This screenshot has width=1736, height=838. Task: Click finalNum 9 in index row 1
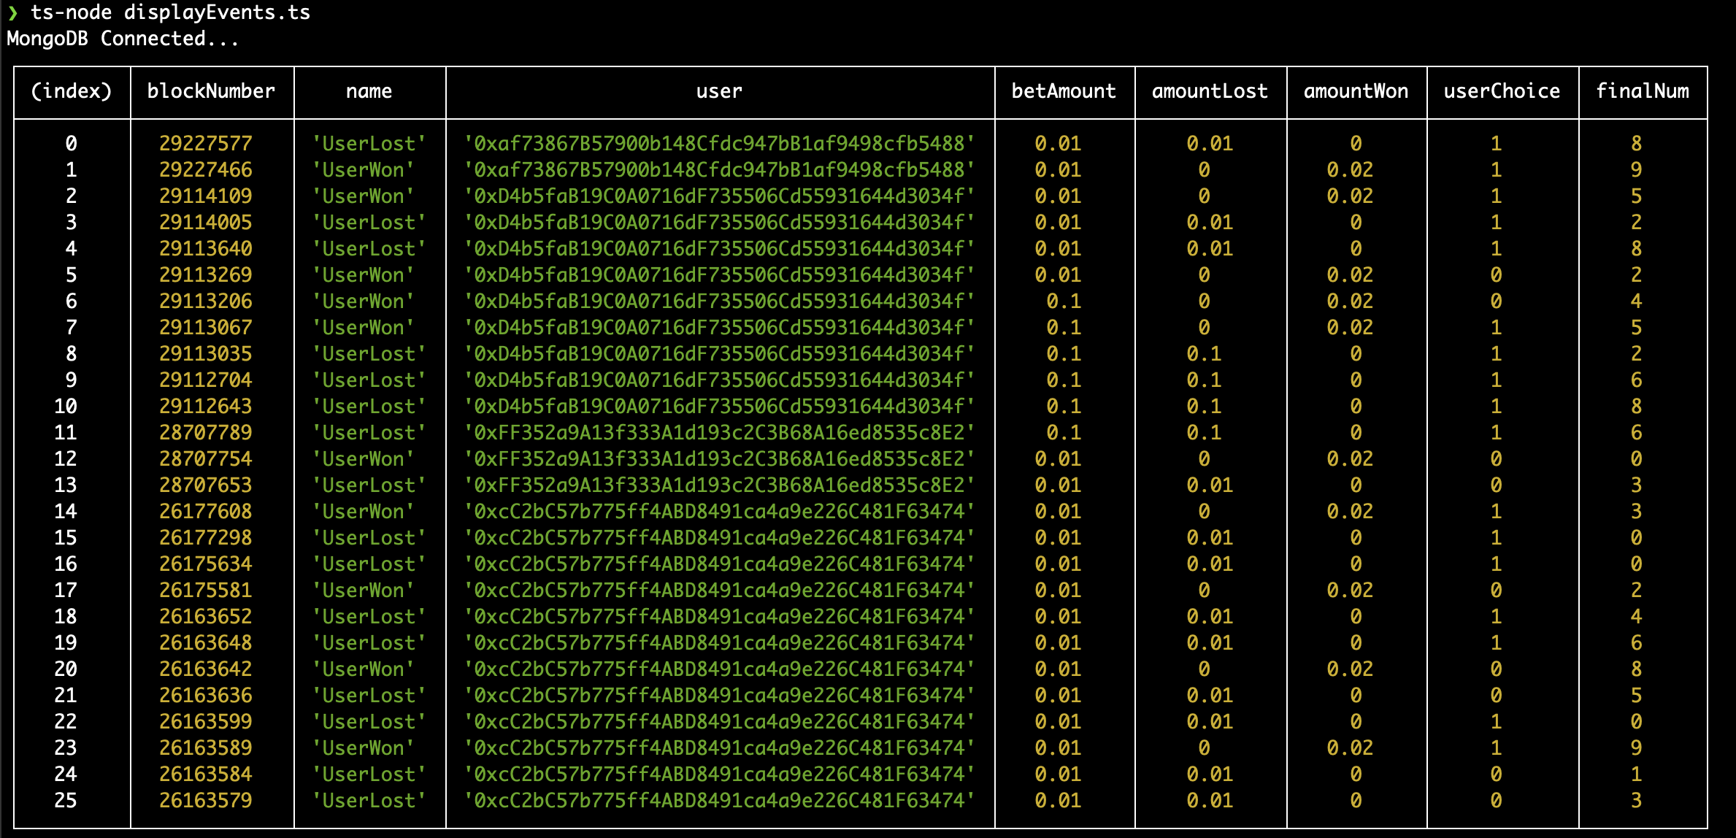tap(1636, 170)
